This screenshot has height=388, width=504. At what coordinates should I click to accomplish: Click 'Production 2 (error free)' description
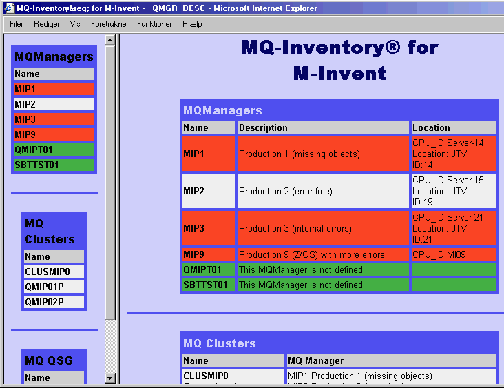point(324,191)
